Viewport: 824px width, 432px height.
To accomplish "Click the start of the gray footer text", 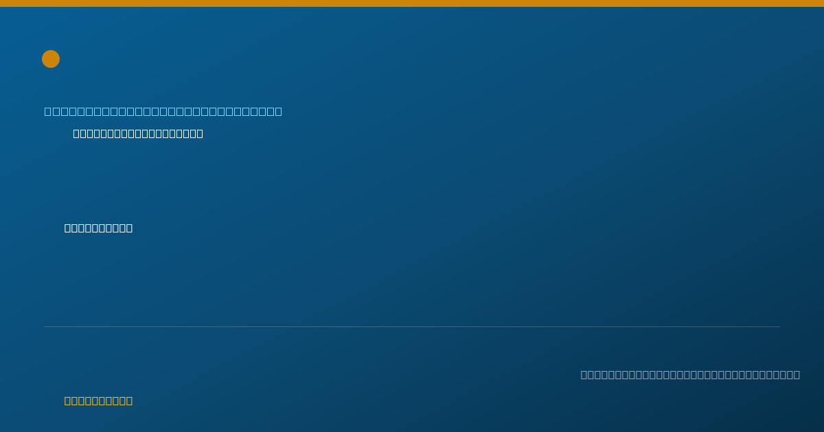I will pos(584,374).
